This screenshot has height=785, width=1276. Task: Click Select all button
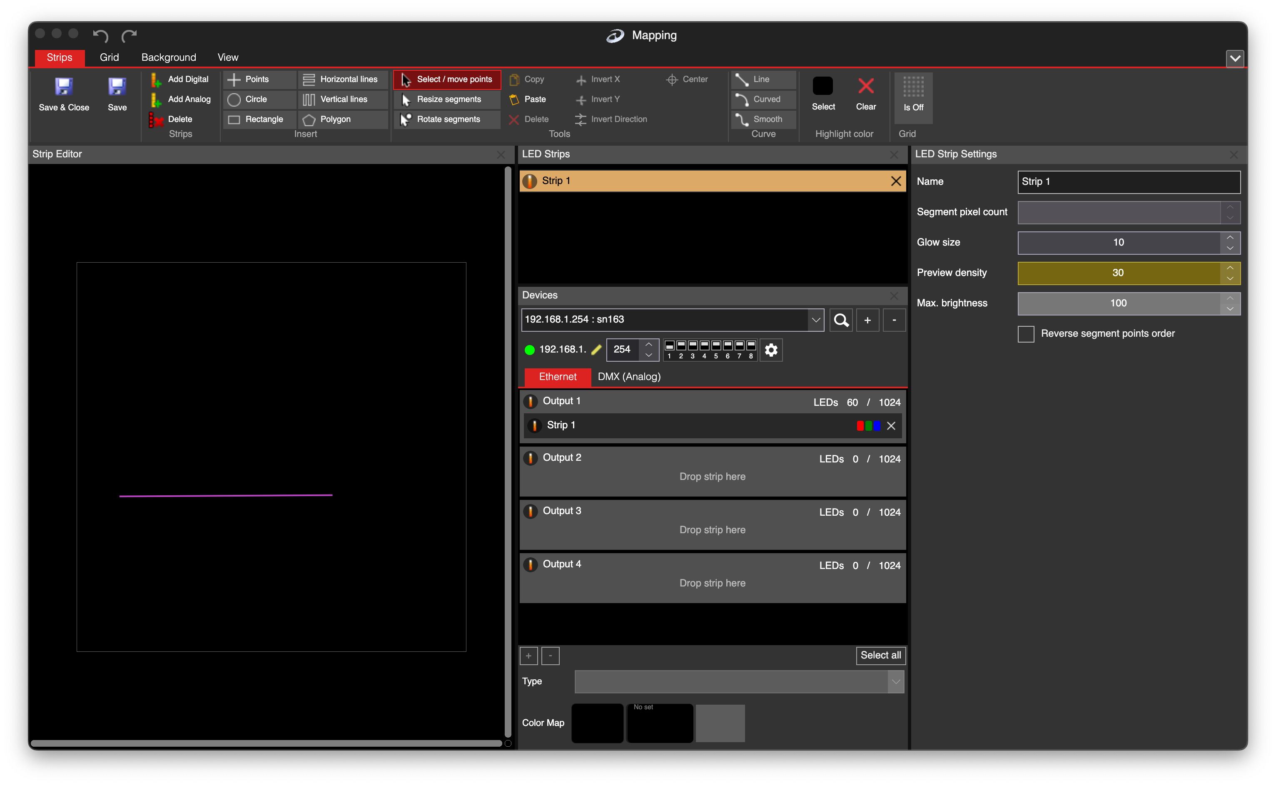pos(881,656)
